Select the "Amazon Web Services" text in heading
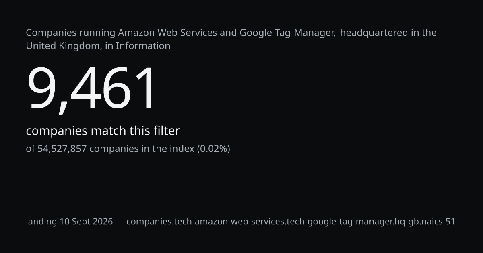This screenshot has height=253, width=483. click(x=167, y=33)
